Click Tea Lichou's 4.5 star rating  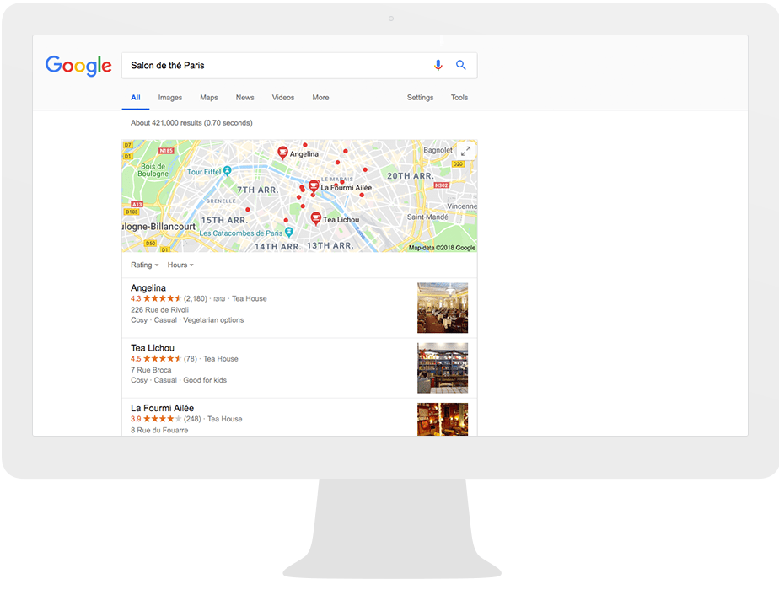click(156, 358)
